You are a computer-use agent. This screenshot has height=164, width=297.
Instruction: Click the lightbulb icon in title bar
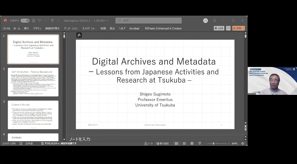pyautogui.click(x=214, y=21)
